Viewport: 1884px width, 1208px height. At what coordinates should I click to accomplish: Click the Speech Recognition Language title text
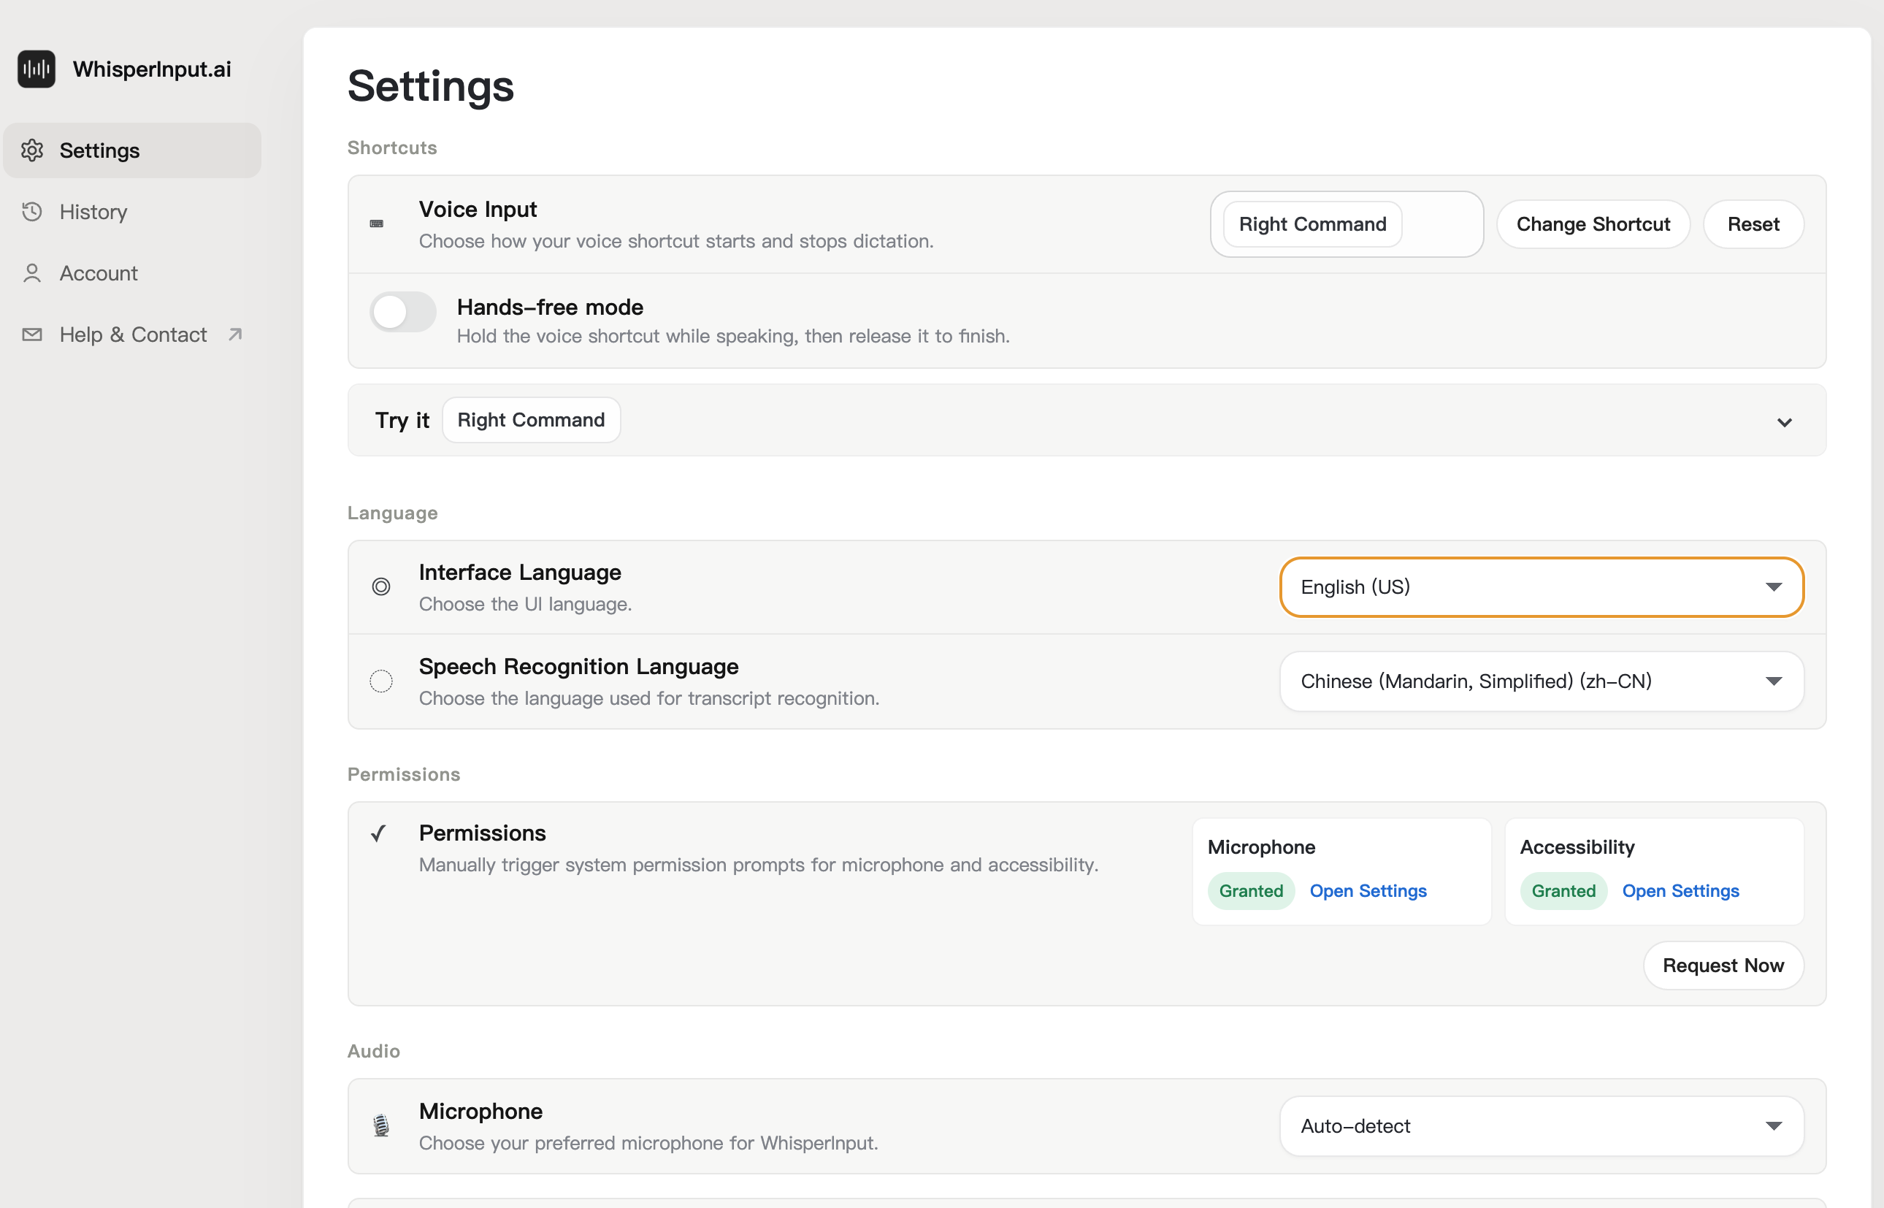pos(579,666)
